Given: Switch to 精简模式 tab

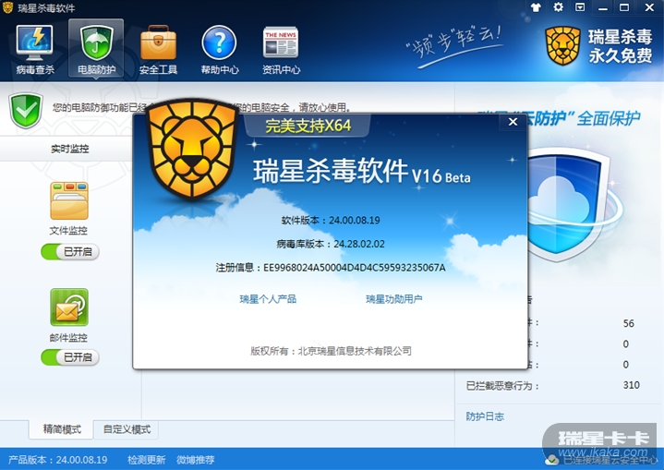Looking at the screenshot, I should pyautogui.click(x=62, y=429).
